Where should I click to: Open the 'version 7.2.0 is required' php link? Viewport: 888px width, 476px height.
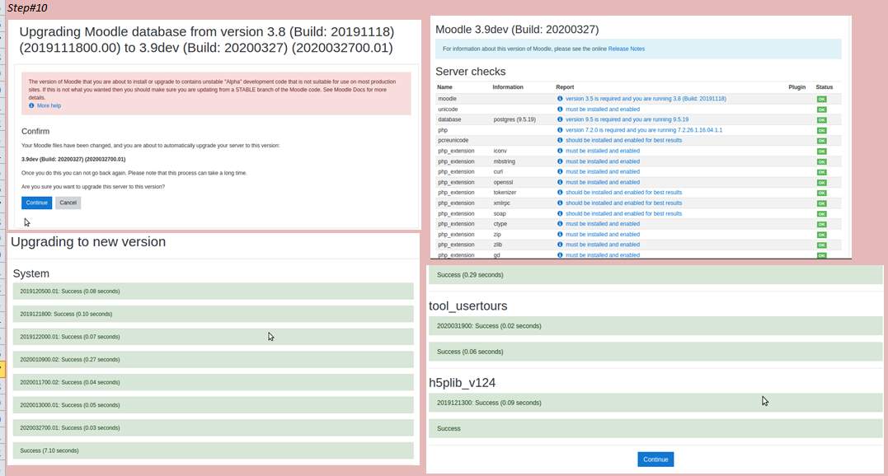644,130
